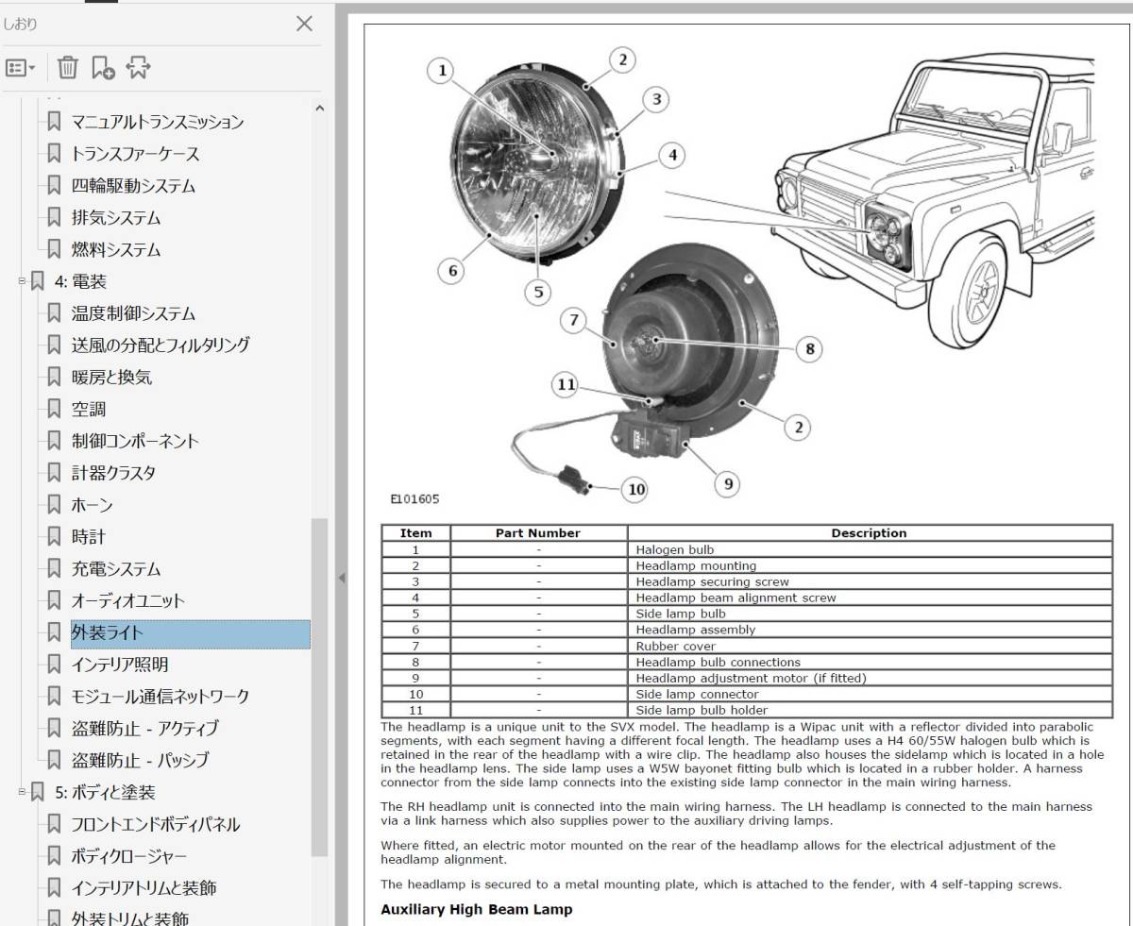Click the 'Part Number' column header
The height and width of the screenshot is (926, 1133).
[x=538, y=533]
